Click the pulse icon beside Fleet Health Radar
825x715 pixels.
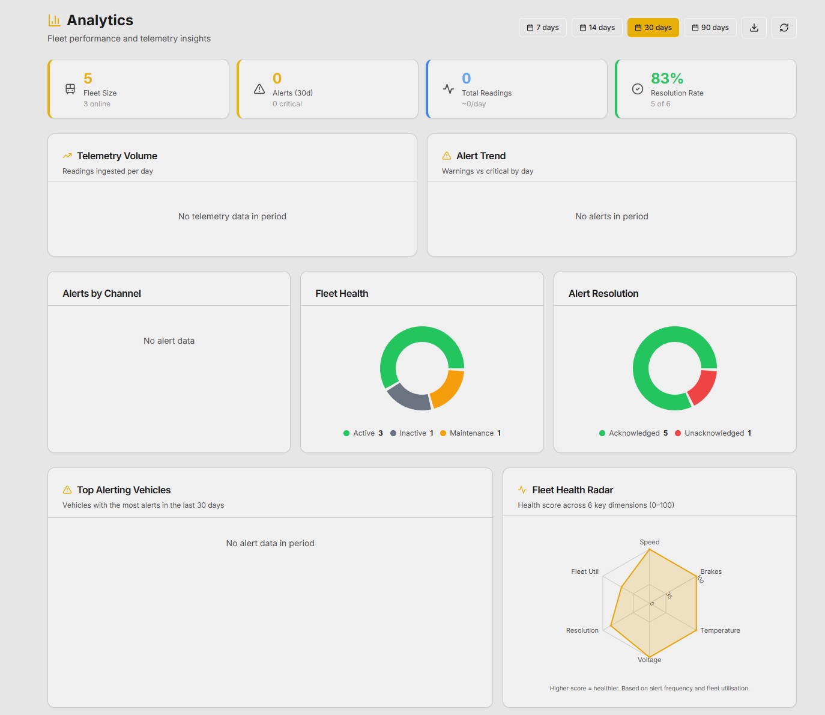[522, 490]
